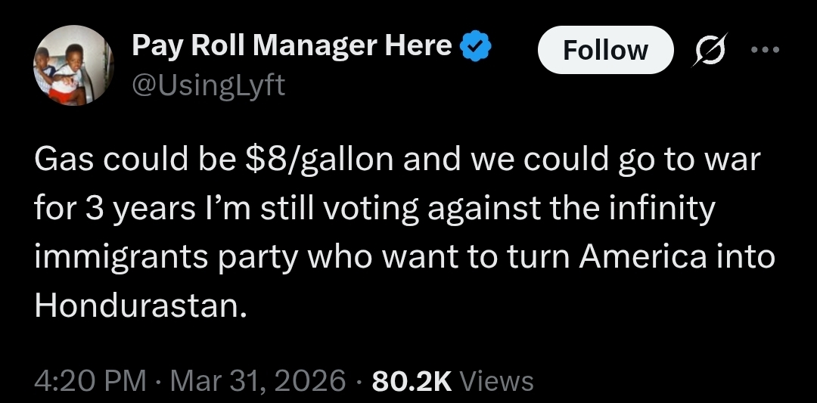The height and width of the screenshot is (403, 817).
Task: Open the @UsingLyft handle link
Action: coord(209,85)
